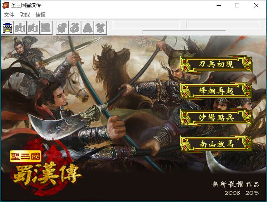Open the 文件 menu
The width and height of the screenshot is (267, 202).
coord(9,15)
